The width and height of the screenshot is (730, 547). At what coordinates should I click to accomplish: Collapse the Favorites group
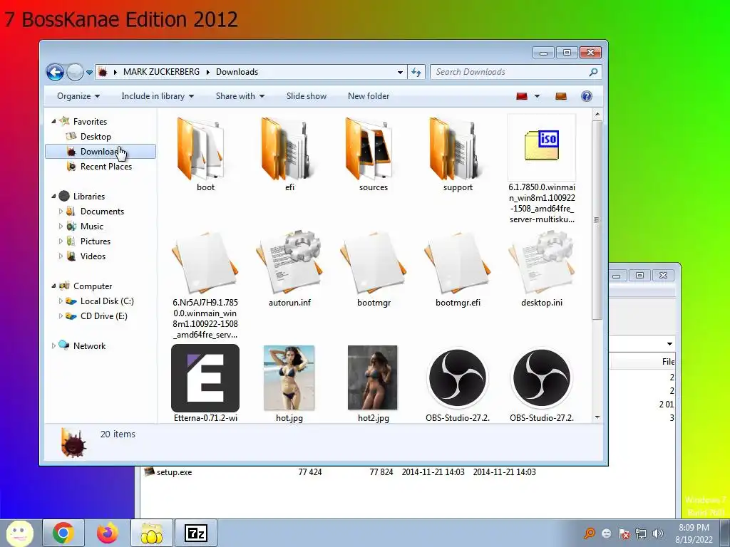click(53, 121)
